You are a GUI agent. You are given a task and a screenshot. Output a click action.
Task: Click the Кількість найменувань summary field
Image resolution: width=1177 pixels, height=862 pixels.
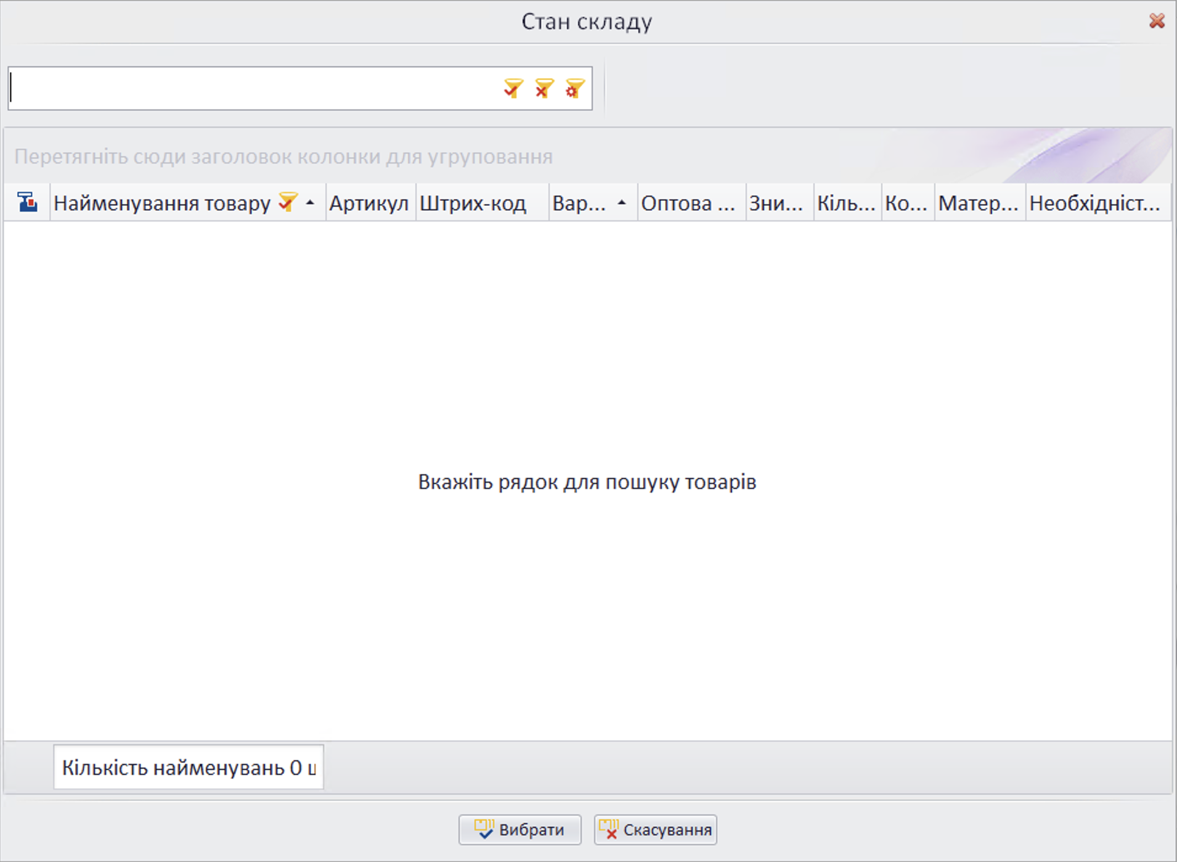coord(188,768)
